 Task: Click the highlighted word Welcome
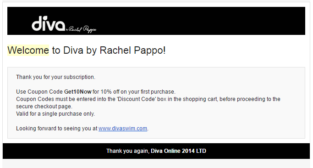pyautogui.click(x=28, y=50)
